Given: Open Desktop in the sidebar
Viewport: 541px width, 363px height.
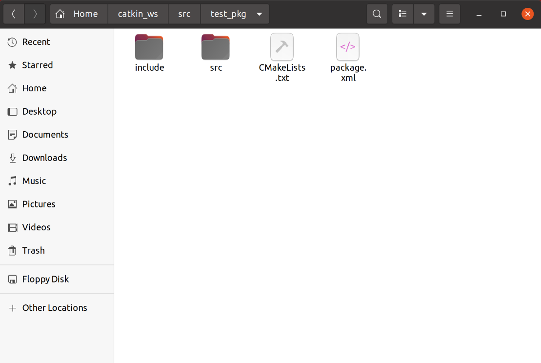Looking at the screenshot, I should point(57,111).
